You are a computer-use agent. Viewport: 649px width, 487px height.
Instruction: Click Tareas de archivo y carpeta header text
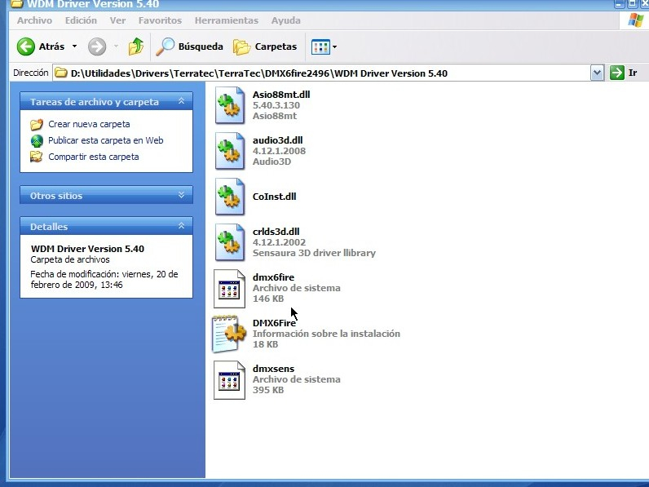(x=95, y=102)
